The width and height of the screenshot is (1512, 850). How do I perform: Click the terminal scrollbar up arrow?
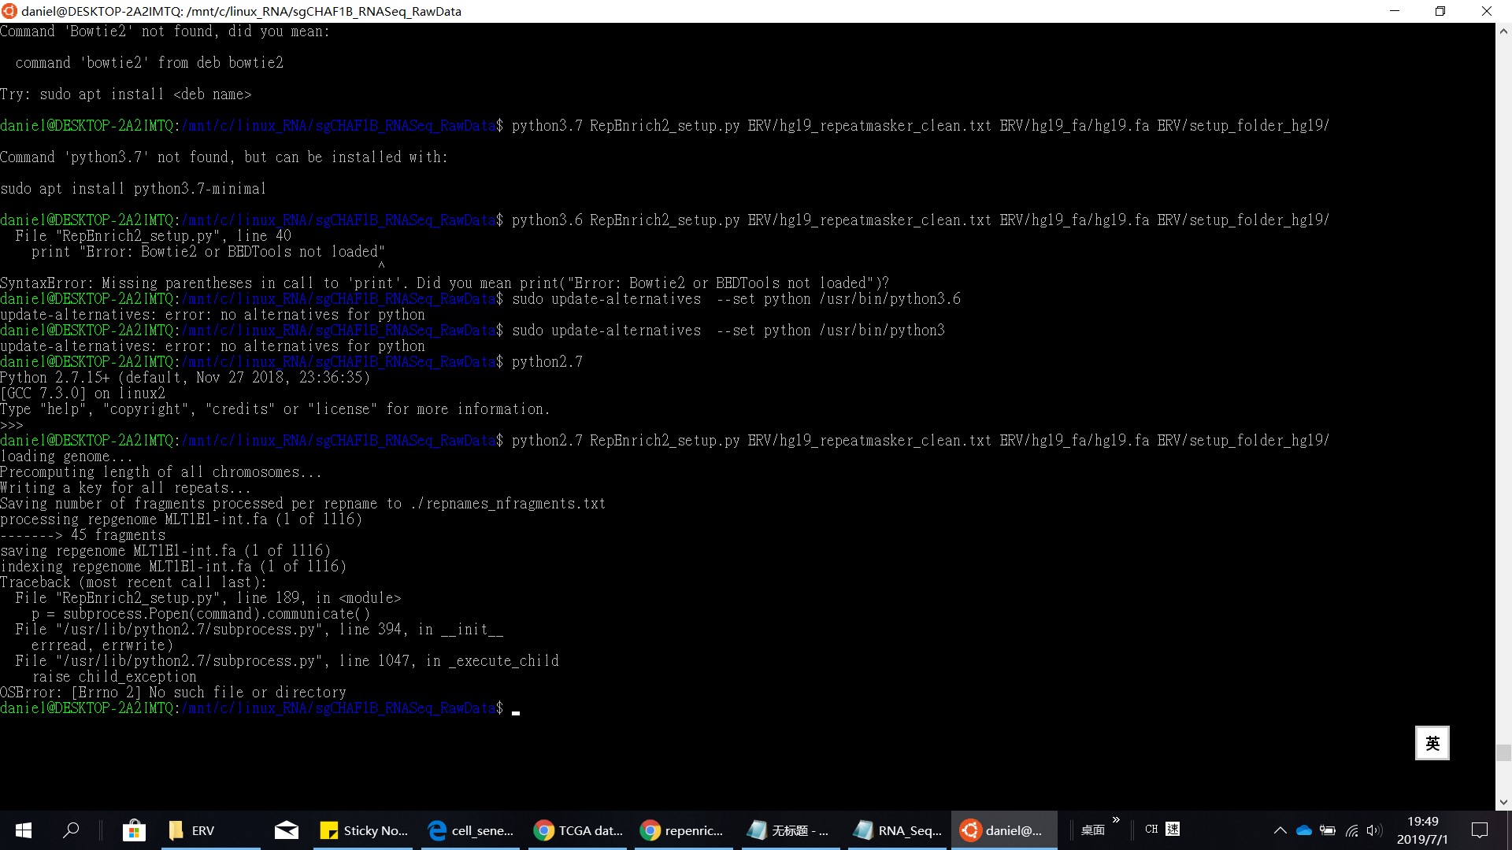click(1503, 30)
